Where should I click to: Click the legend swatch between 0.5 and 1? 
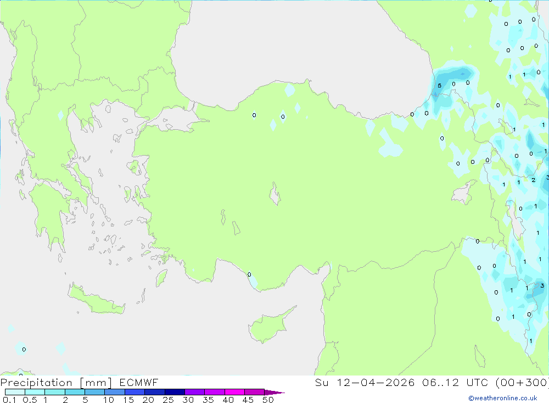(x=35, y=392)
